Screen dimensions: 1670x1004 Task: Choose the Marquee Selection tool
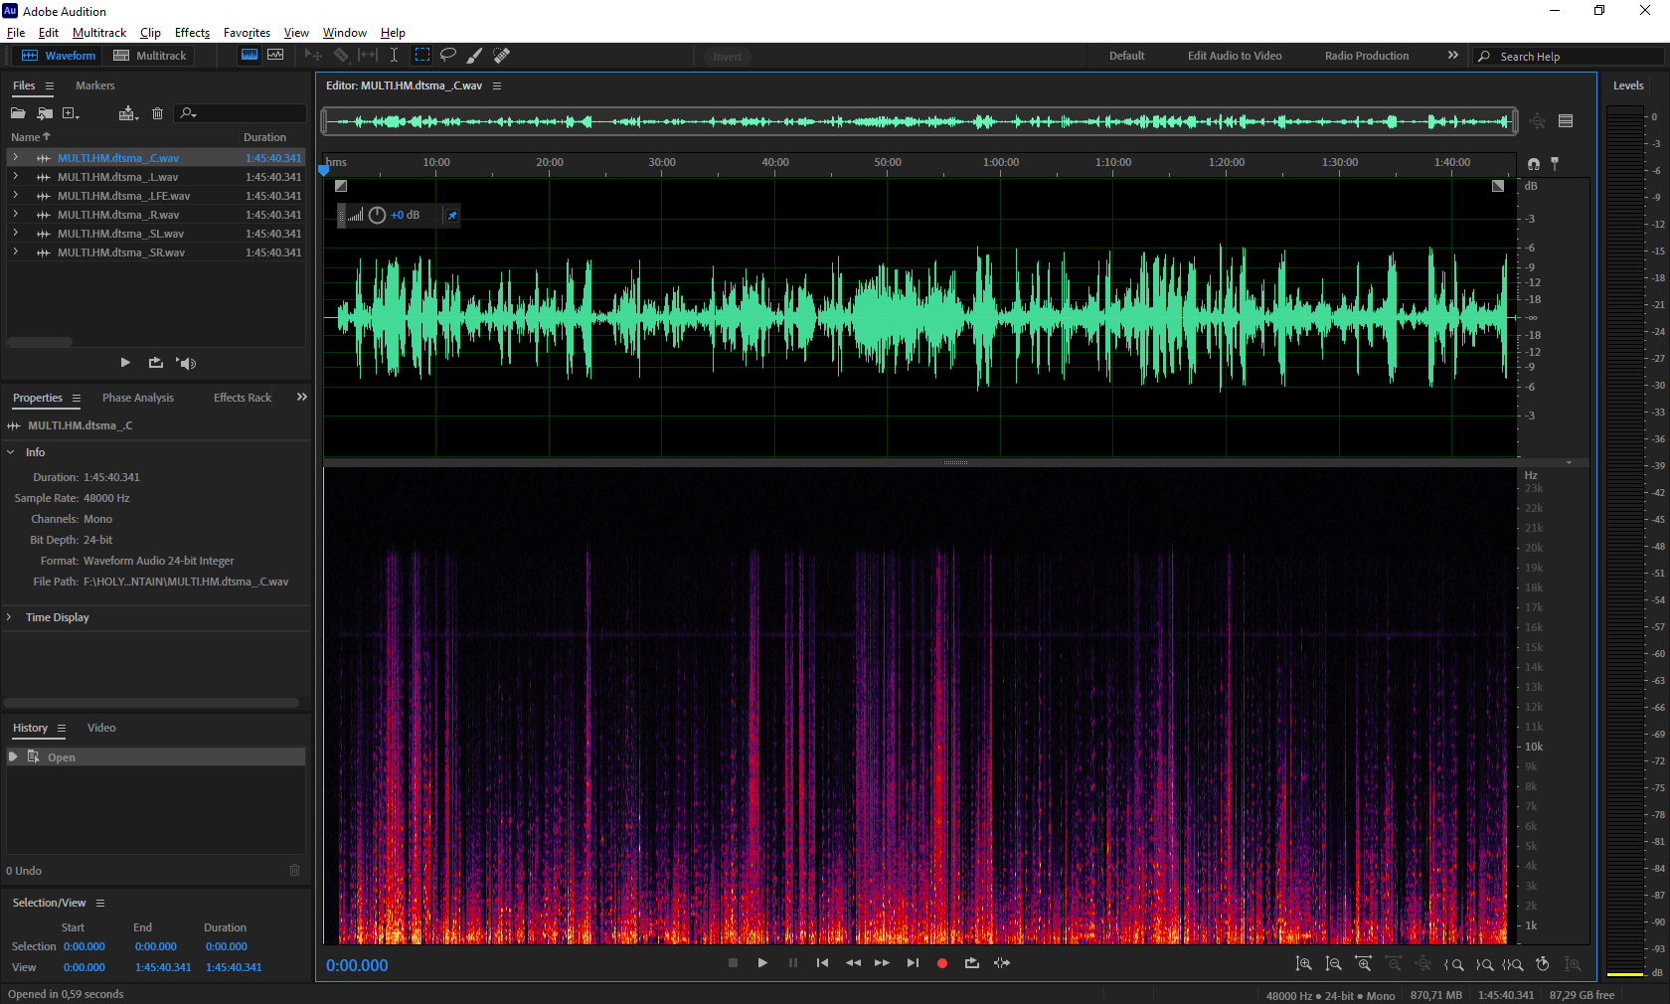[422, 56]
